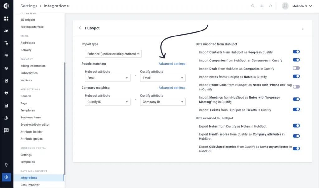Expand the Custify ID dropdown
Screen dimensions: 319x188
107,102
